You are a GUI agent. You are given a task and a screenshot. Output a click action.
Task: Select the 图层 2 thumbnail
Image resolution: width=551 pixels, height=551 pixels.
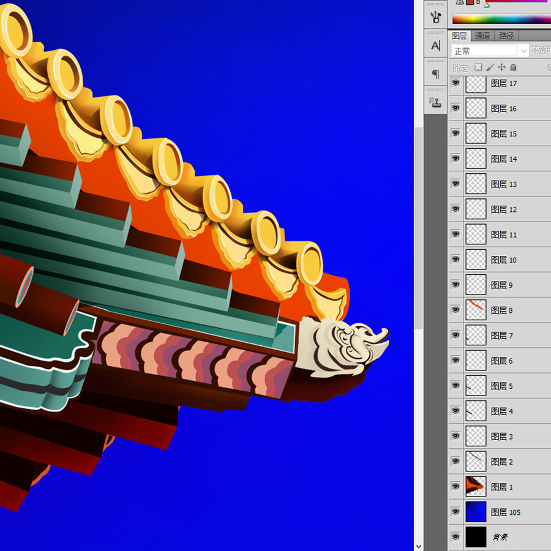(476, 461)
